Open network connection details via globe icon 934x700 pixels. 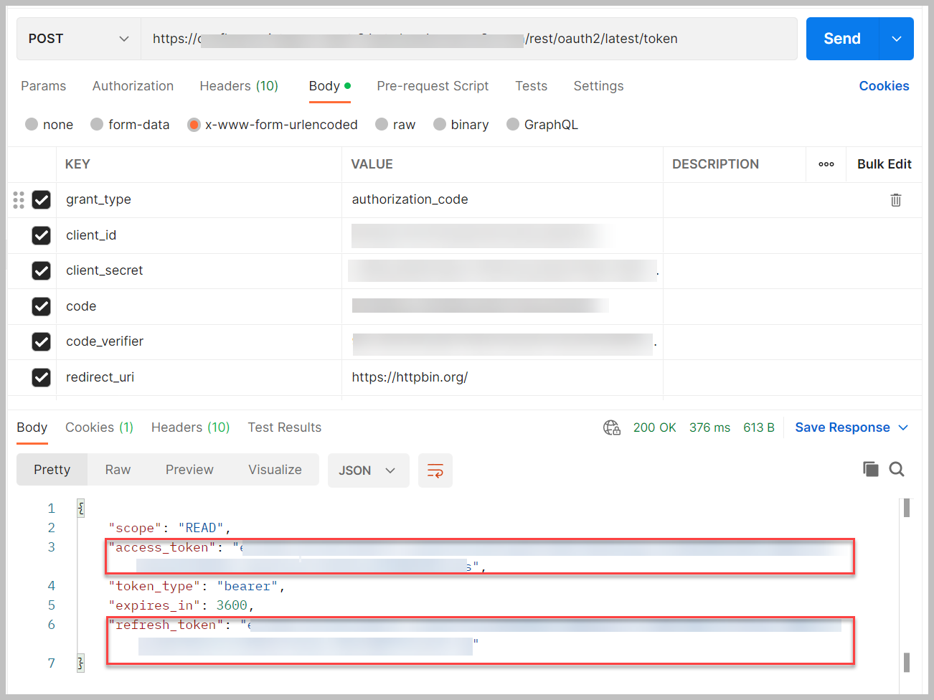(612, 427)
